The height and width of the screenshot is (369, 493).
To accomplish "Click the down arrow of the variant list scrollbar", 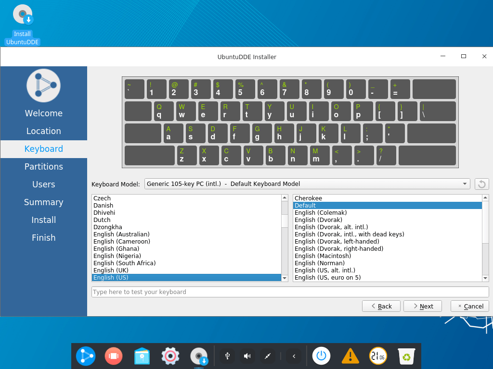I will point(485,278).
